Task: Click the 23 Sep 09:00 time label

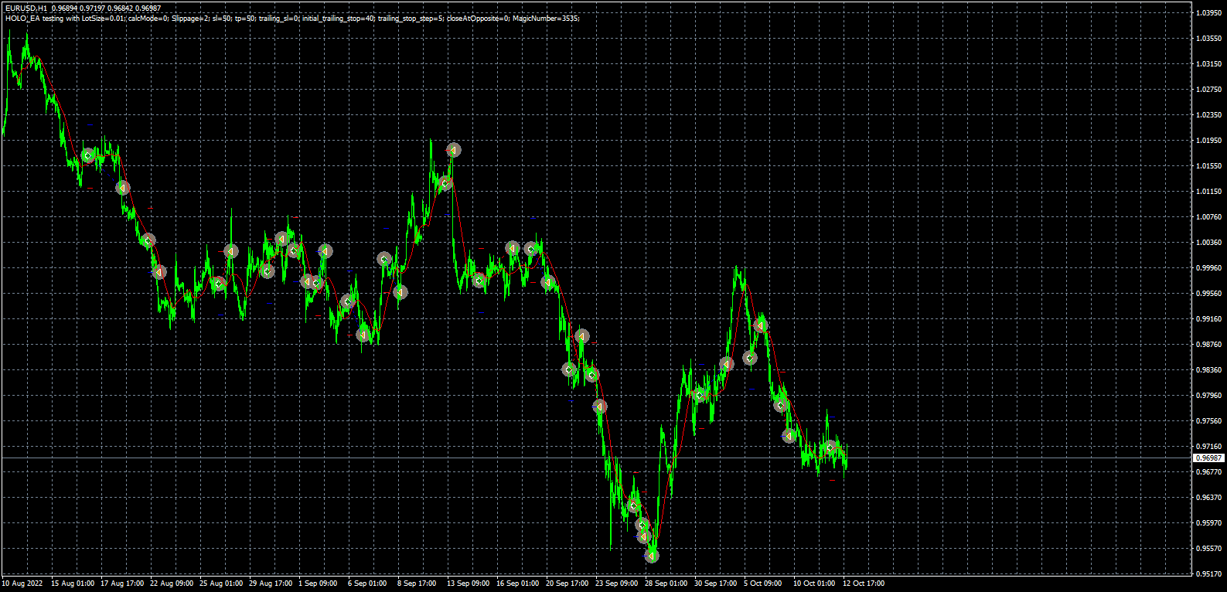Action: pyautogui.click(x=617, y=583)
